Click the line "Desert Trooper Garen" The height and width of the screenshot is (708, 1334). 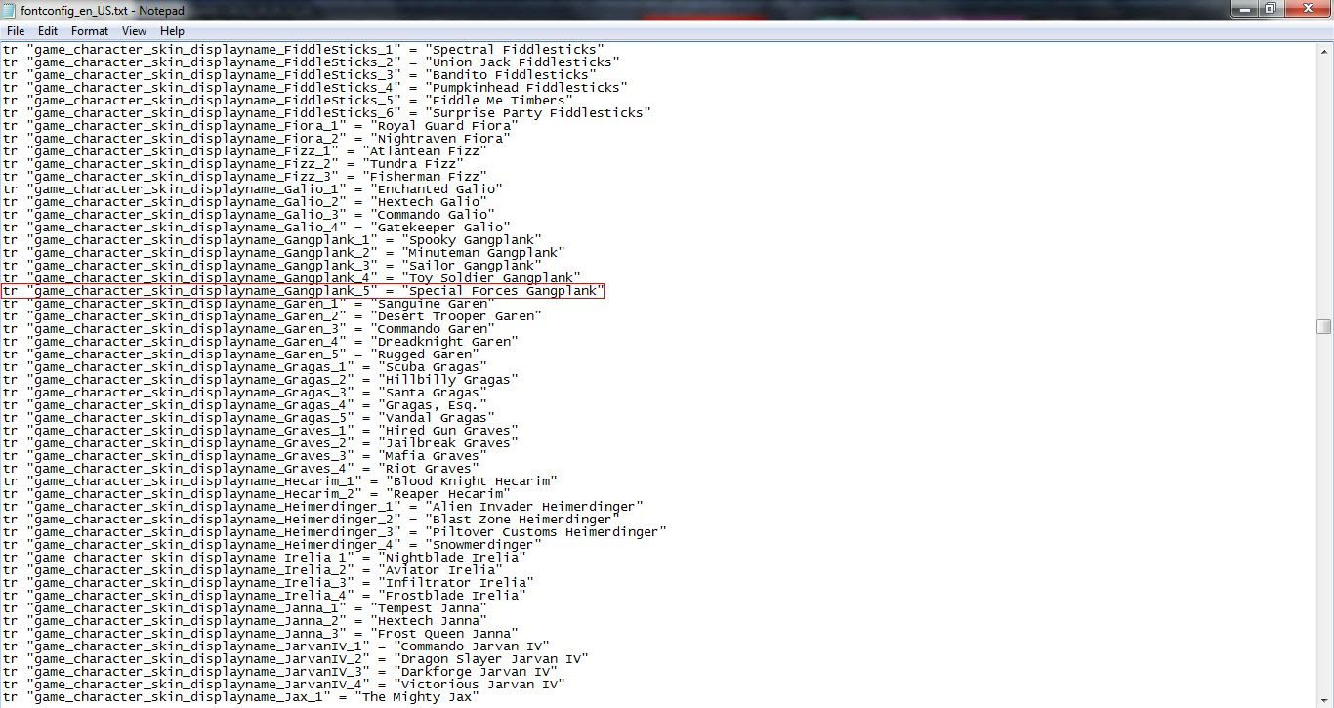coord(272,315)
